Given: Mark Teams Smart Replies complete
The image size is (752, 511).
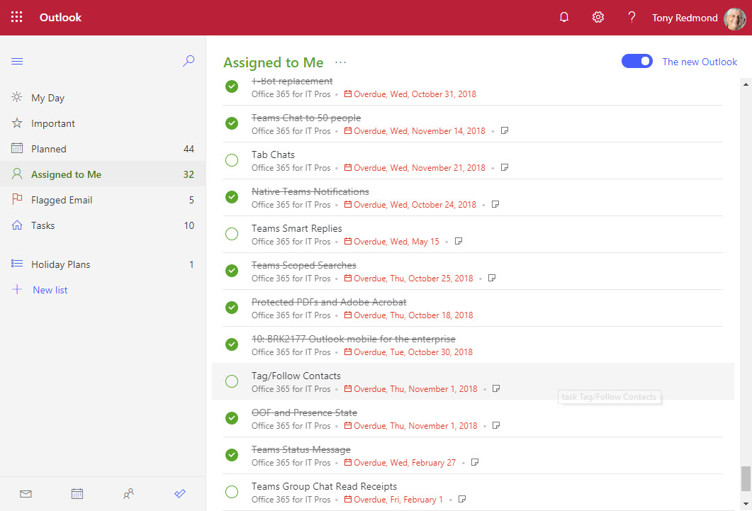Looking at the screenshot, I should point(232,234).
